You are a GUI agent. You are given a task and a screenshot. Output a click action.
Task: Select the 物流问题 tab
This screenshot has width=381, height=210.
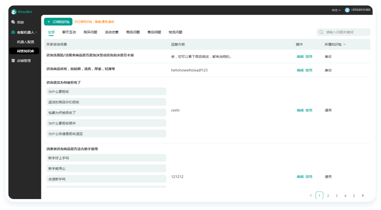point(175,32)
